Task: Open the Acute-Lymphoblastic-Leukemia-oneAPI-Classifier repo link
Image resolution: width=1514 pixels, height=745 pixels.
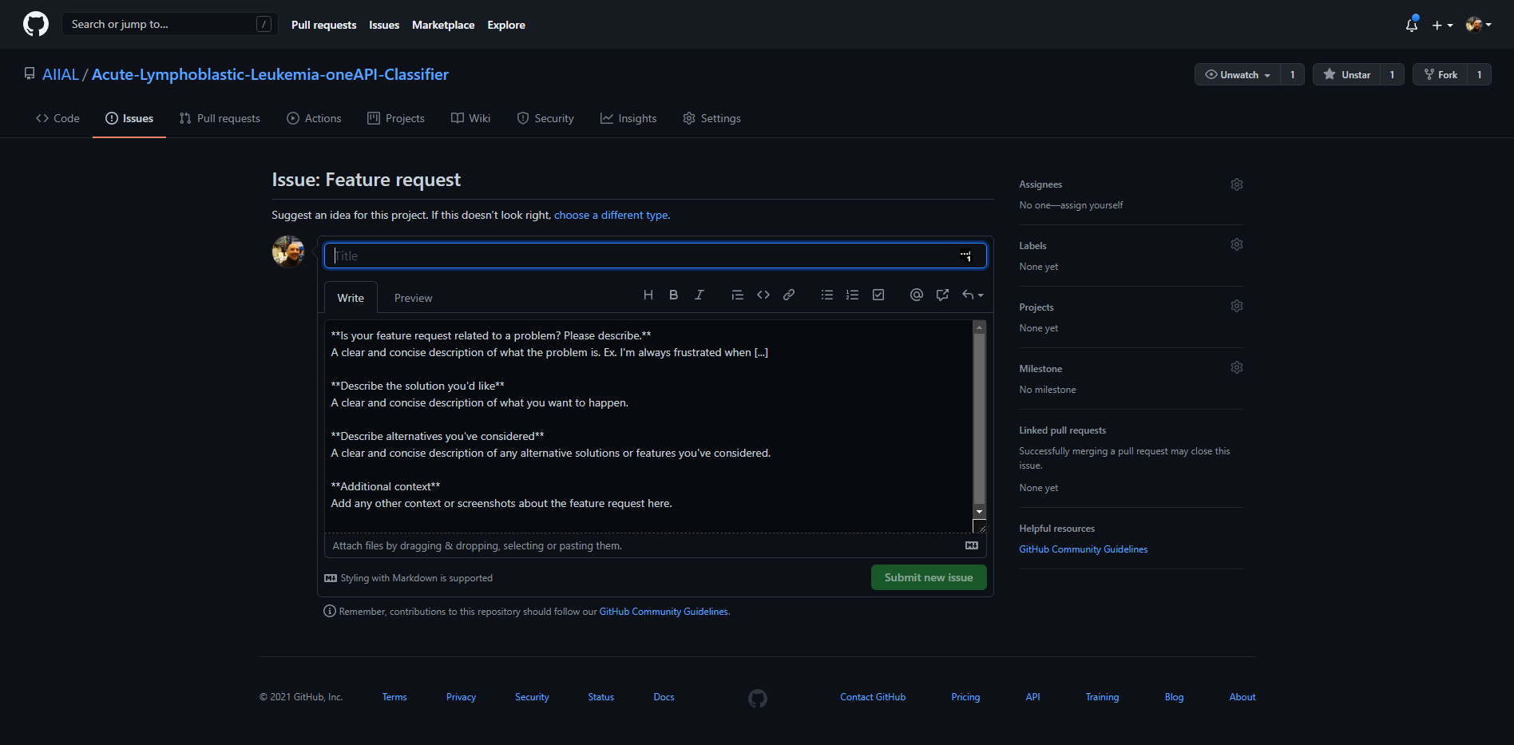Action: pos(270,74)
